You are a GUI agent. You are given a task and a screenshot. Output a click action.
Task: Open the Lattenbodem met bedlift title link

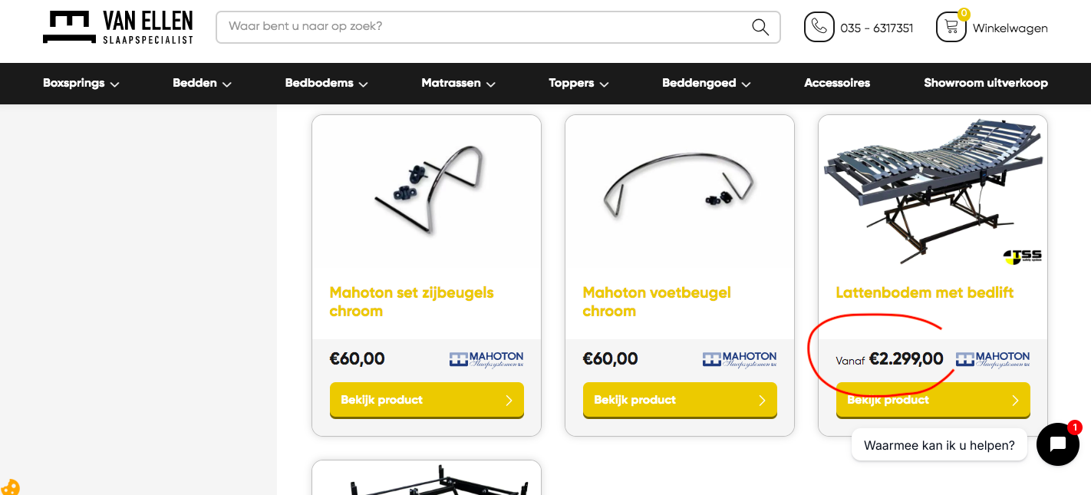[x=925, y=292]
